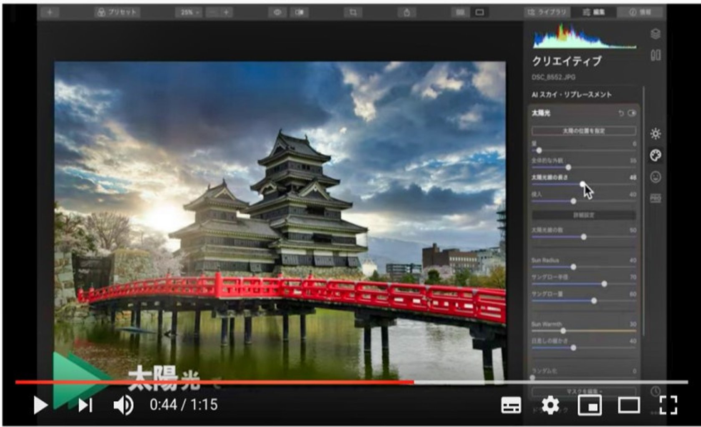Reset the 太陽光 tool with undo arrow
The image size is (701, 427).
pos(621,113)
